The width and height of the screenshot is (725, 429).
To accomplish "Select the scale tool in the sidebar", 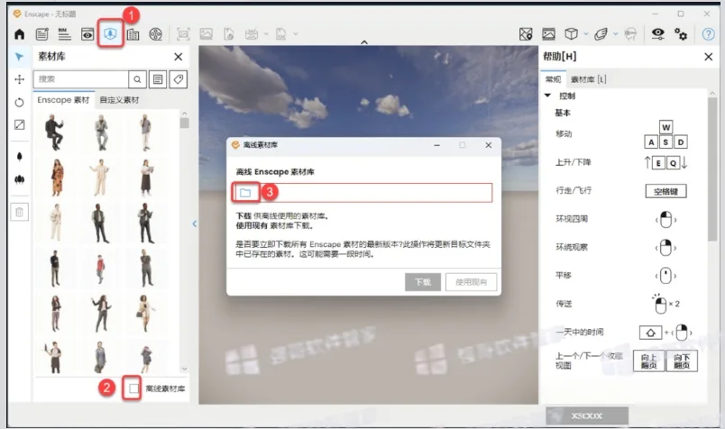I will pyautogui.click(x=20, y=124).
